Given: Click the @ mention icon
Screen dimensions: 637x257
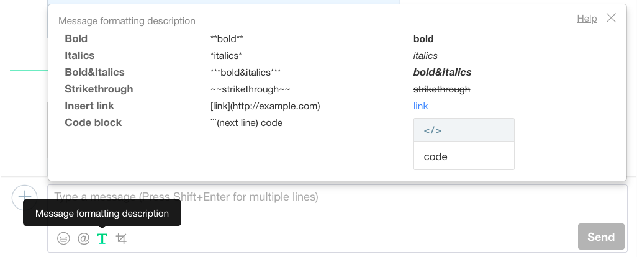Looking at the screenshot, I should [x=83, y=238].
